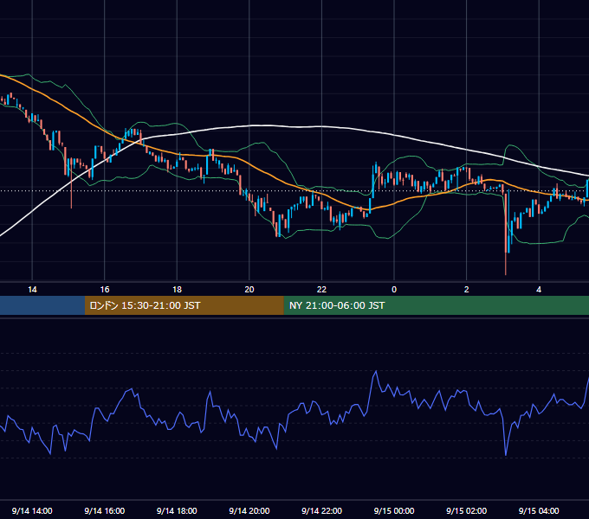Click the 4 hour label on the price chart axis

539,290
